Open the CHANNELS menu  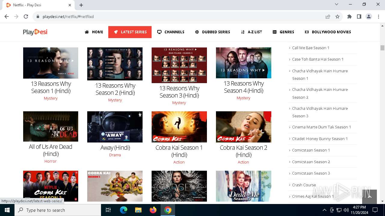(x=171, y=32)
